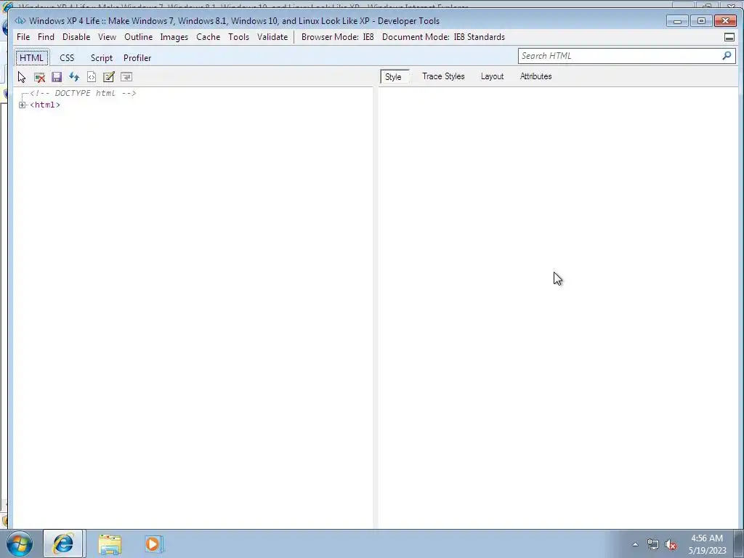Restore down the Developer Tools window
The image size is (744, 558).
click(x=701, y=21)
